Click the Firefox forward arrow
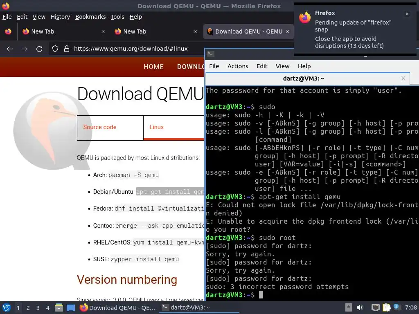The height and width of the screenshot is (314, 419). (x=25, y=49)
